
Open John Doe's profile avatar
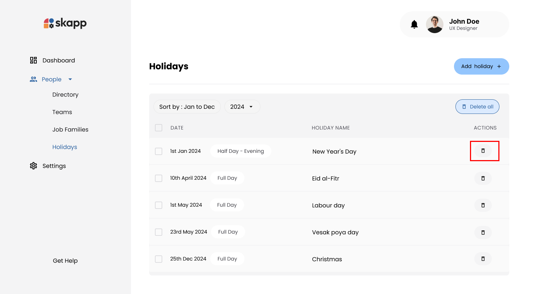[x=435, y=24]
